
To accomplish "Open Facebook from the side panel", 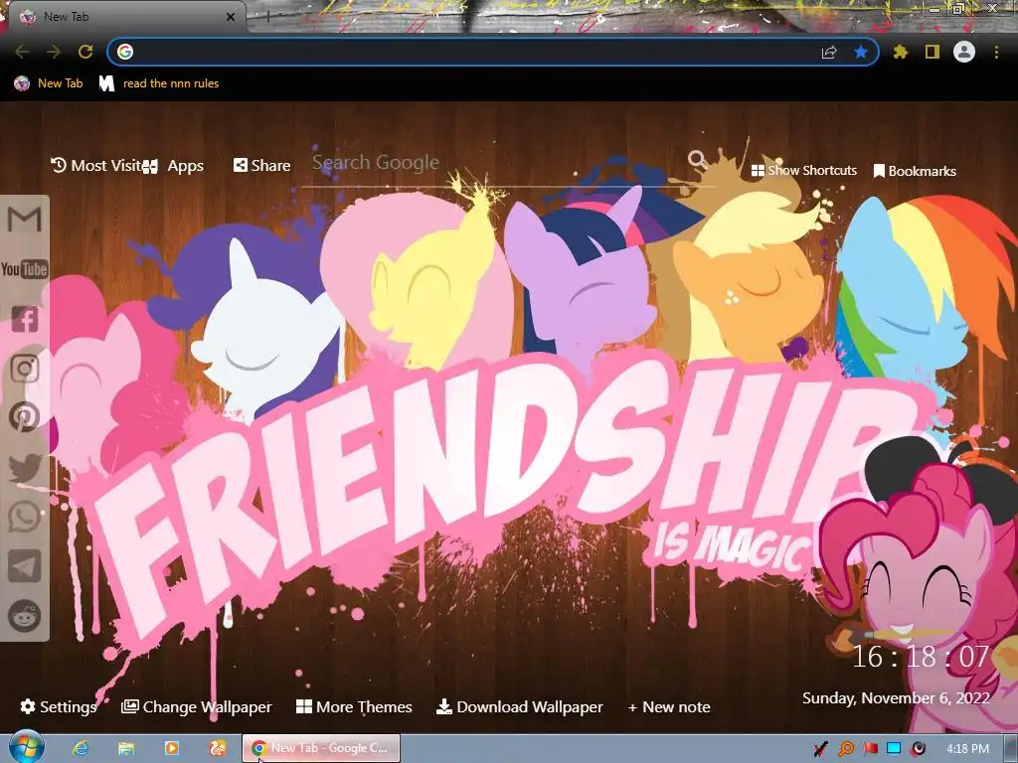I will [x=25, y=319].
